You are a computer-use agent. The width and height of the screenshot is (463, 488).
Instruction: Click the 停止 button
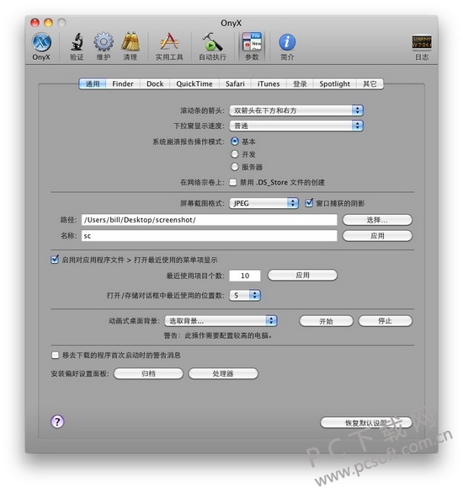[385, 321]
